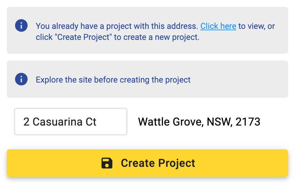Click the info icon next to "Explore the site"
The width and height of the screenshot is (295, 183).
coord(21,79)
